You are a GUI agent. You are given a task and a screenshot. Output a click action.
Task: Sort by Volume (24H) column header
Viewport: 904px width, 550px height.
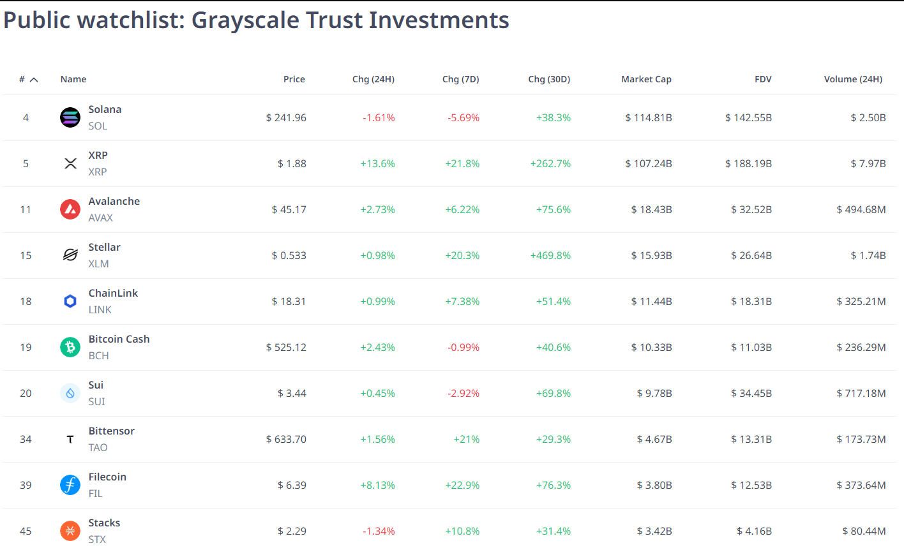tap(854, 79)
